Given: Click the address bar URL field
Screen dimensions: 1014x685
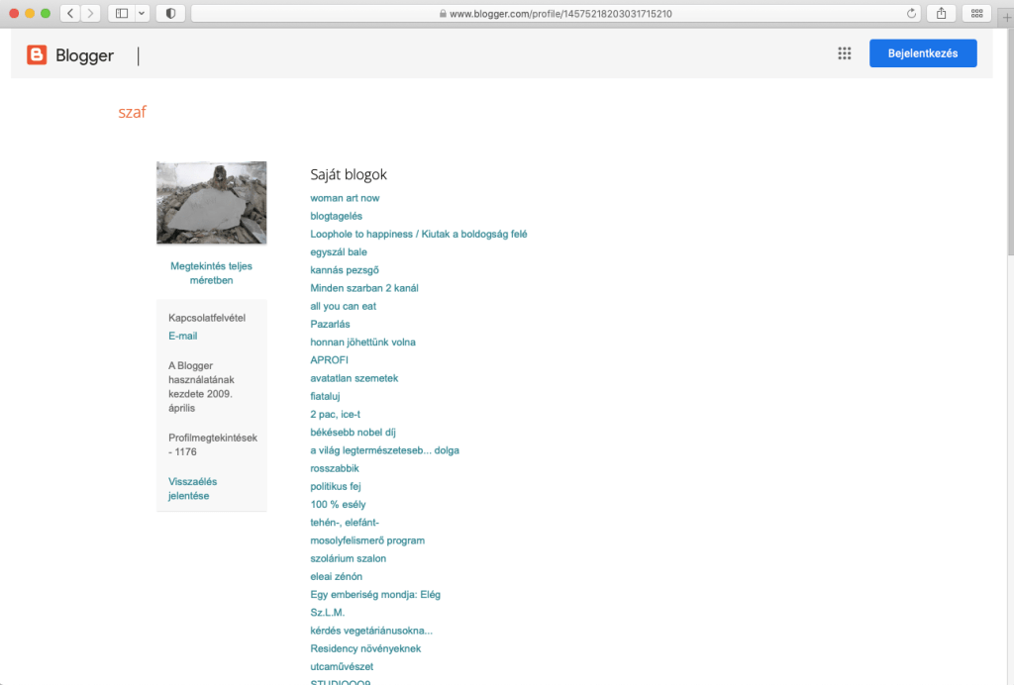Looking at the screenshot, I should click(x=557, y=14).
